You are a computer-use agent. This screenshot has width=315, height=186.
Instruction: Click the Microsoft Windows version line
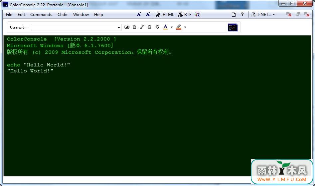pyautogui.click(x=60, y=46)
